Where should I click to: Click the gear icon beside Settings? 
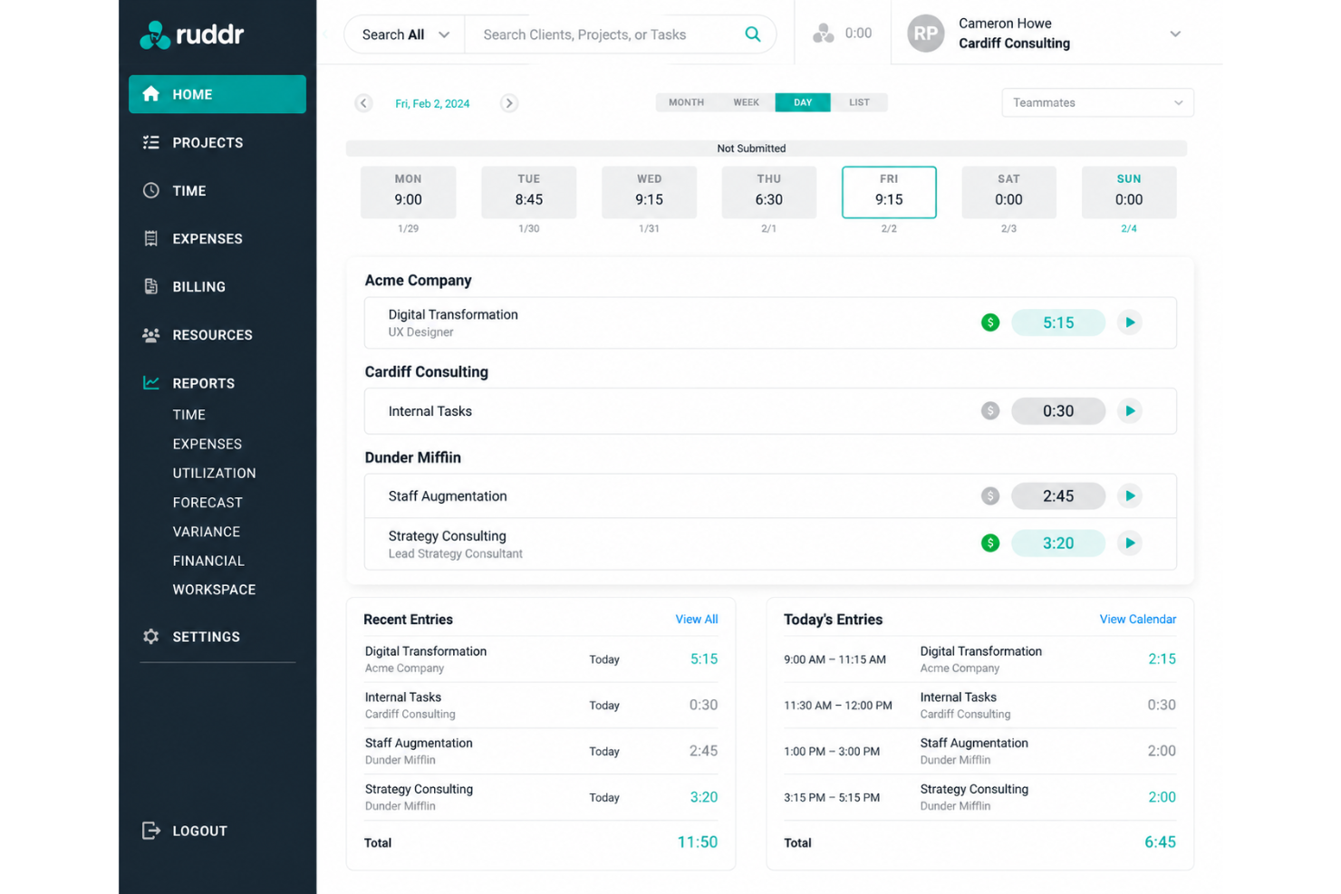(x=151, y=636)
